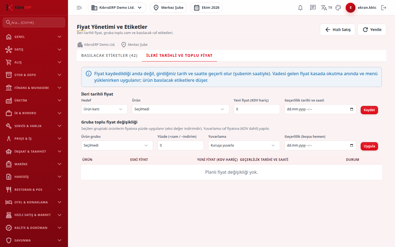Open the Genel module in sidebar

coord(34,37)
